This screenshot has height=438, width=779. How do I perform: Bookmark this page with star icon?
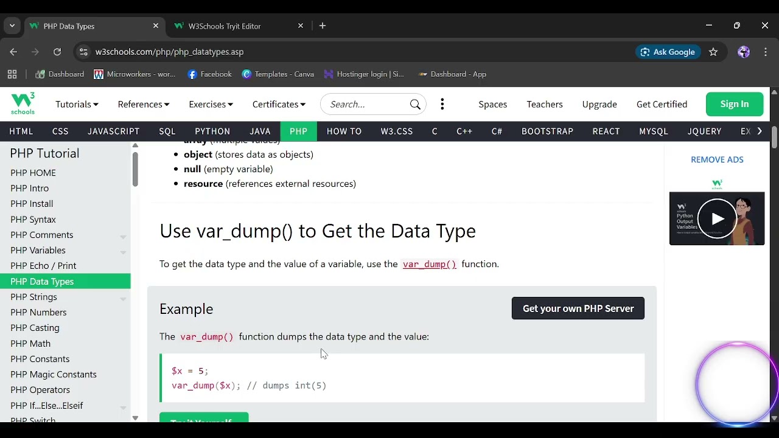point(713,52)
